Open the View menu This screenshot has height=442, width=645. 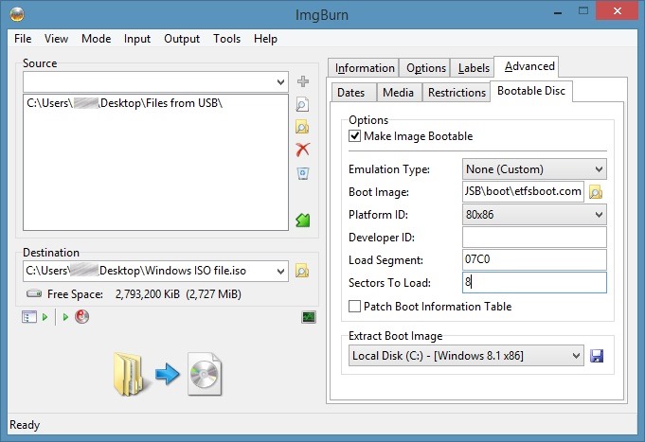point(57,39)
